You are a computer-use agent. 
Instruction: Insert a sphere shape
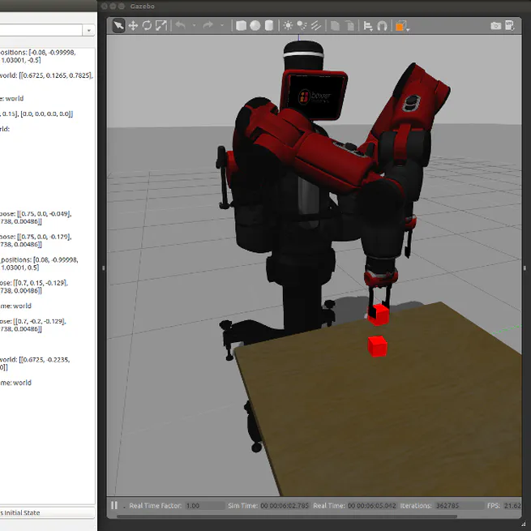pyautogui.click(x=255, y=26)
